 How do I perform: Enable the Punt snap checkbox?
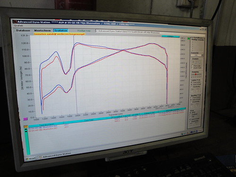192,66
